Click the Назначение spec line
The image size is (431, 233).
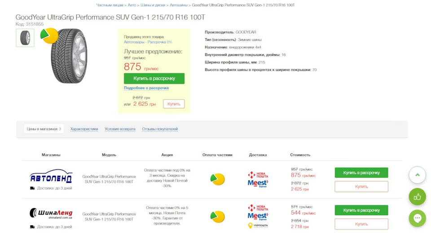click(x=233, y=47)
